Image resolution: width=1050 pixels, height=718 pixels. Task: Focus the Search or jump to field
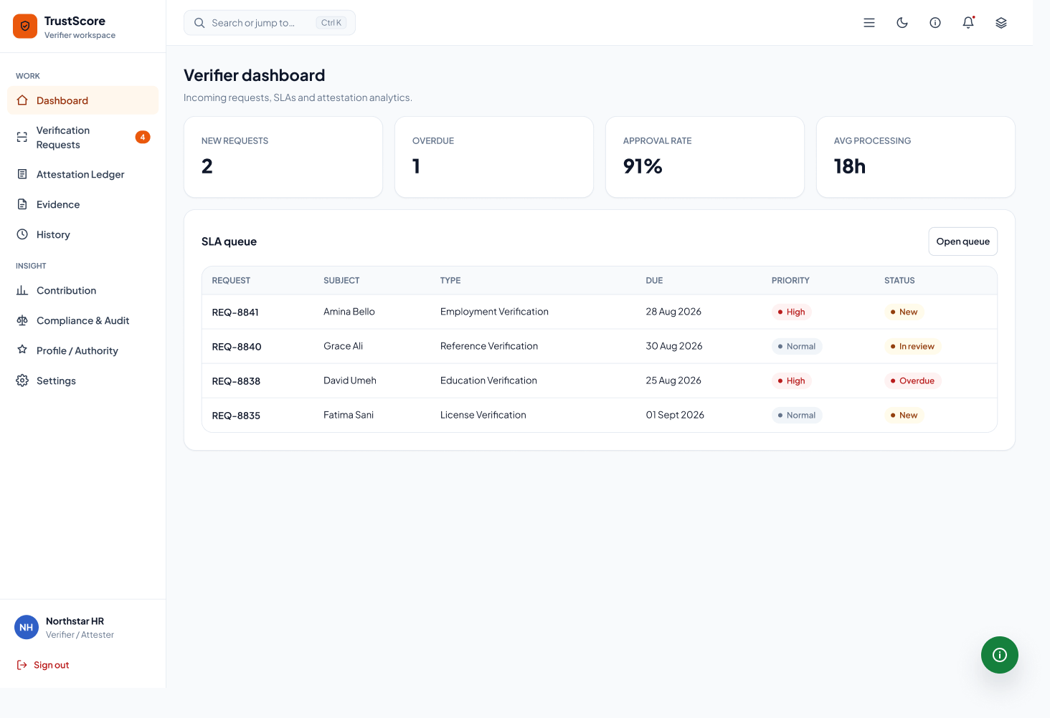coord(270,23)
